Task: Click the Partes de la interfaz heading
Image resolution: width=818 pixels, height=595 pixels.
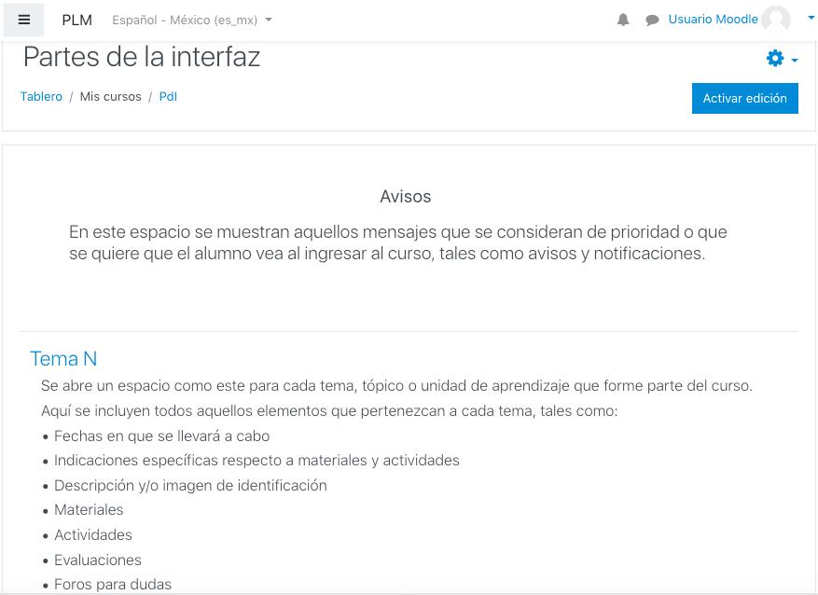Action: (x=142, y=56)
